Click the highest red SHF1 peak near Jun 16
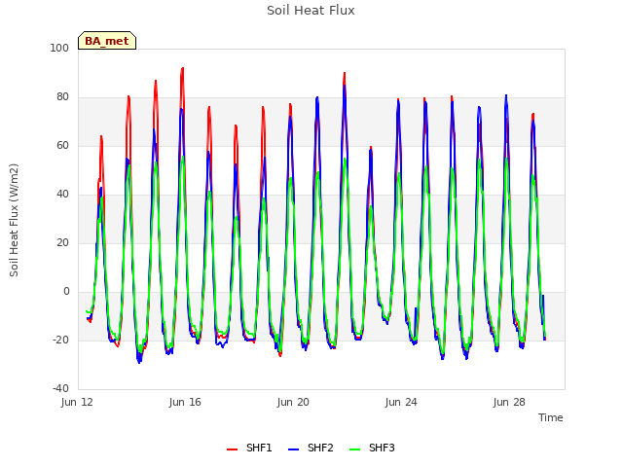This screenshot has width=623, height=467. pyautogui.click(x=182, y=69)
